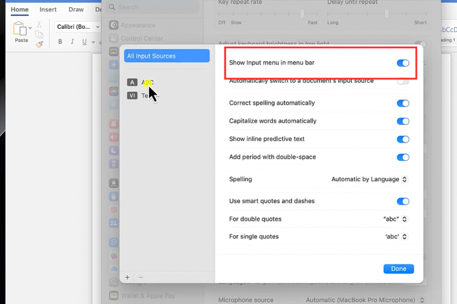457x304 pixels.
Task: Open the For double quotes dropdown
Action: pyautogui.click(x=395, y=219)
